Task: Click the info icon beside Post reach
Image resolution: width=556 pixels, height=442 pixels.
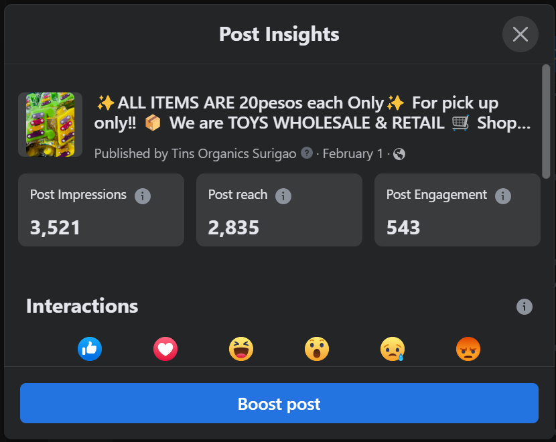Action: coord(283,196)
